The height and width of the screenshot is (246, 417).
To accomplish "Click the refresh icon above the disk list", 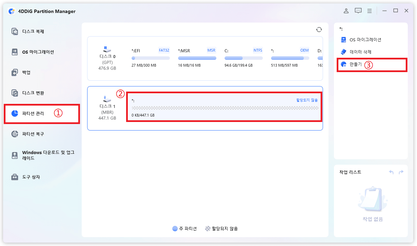I will [x=319, y=30].
